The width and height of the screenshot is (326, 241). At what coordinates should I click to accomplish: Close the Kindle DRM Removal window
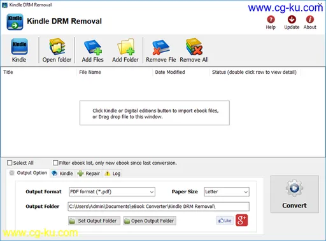coord(320,4)
